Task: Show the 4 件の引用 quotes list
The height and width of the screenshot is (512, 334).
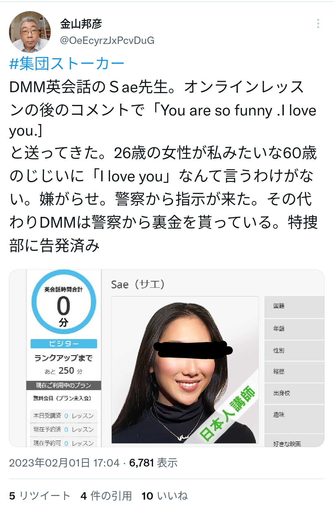Action: tap(106, 496)
